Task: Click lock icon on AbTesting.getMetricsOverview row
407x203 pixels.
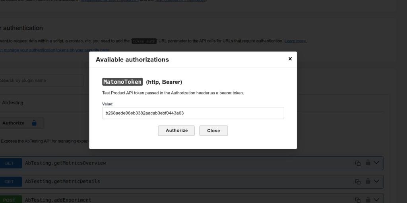Action: [368, 162]
